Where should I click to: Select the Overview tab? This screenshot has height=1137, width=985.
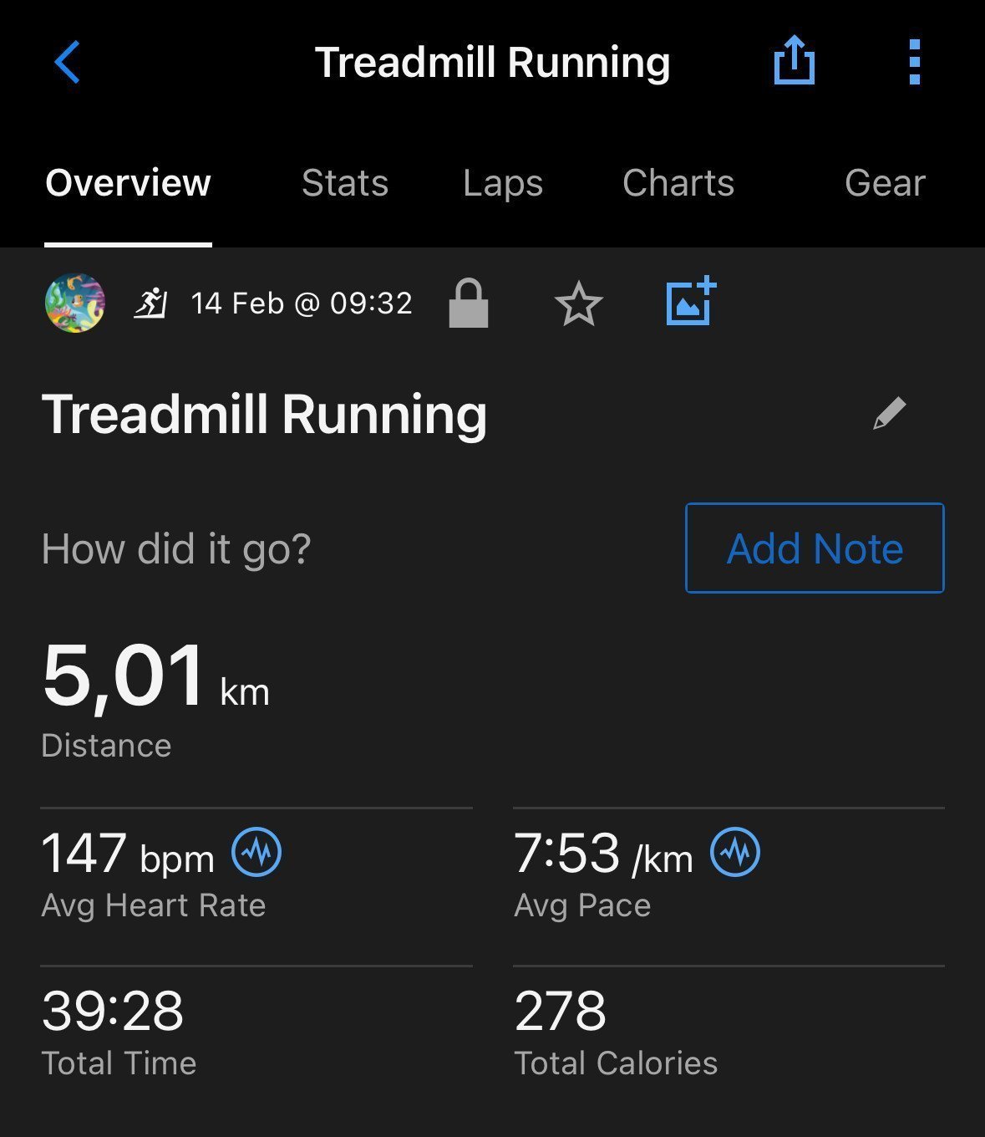tap(128, 182)
